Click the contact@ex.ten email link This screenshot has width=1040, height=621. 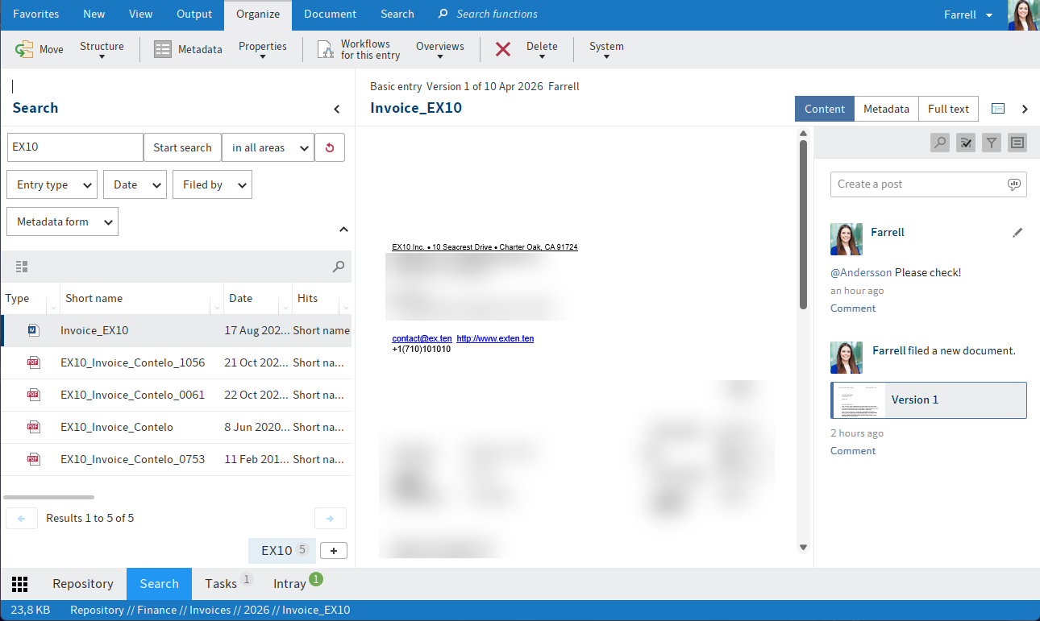pos(422,338)
